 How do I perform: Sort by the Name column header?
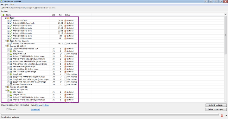click(x=9, y=15)
